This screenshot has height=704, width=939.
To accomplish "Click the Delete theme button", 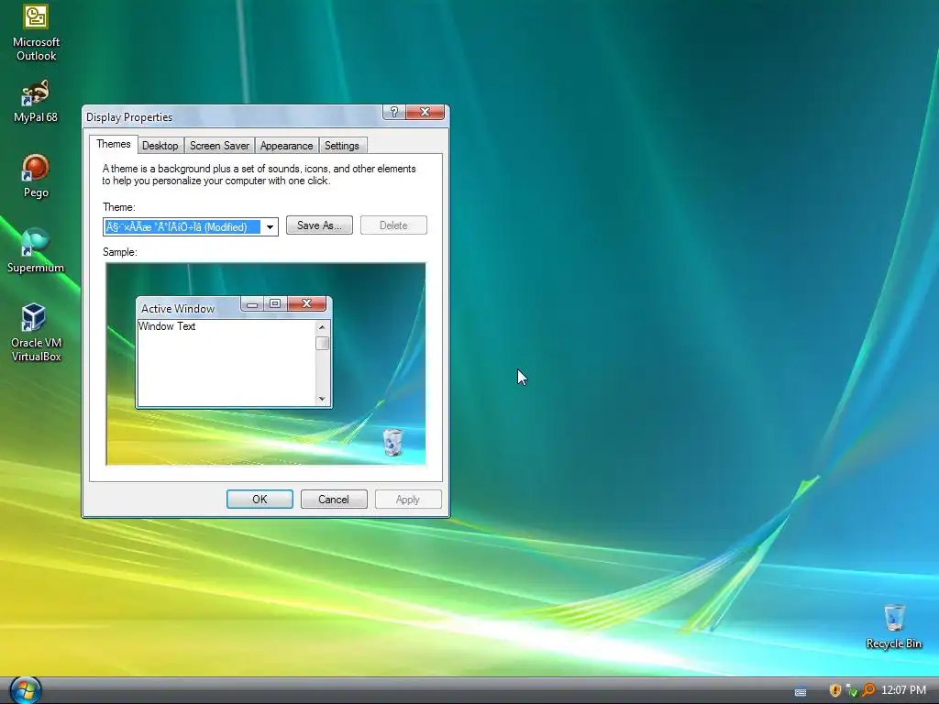I will click(x=393, y=225).
